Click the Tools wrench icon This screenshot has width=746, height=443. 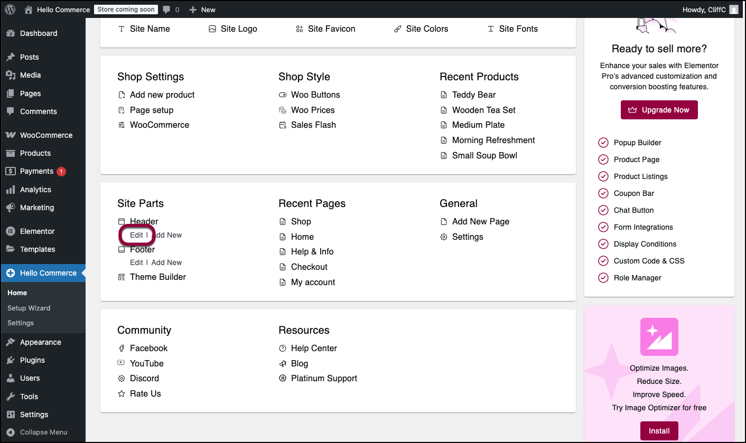pos(11,397)
